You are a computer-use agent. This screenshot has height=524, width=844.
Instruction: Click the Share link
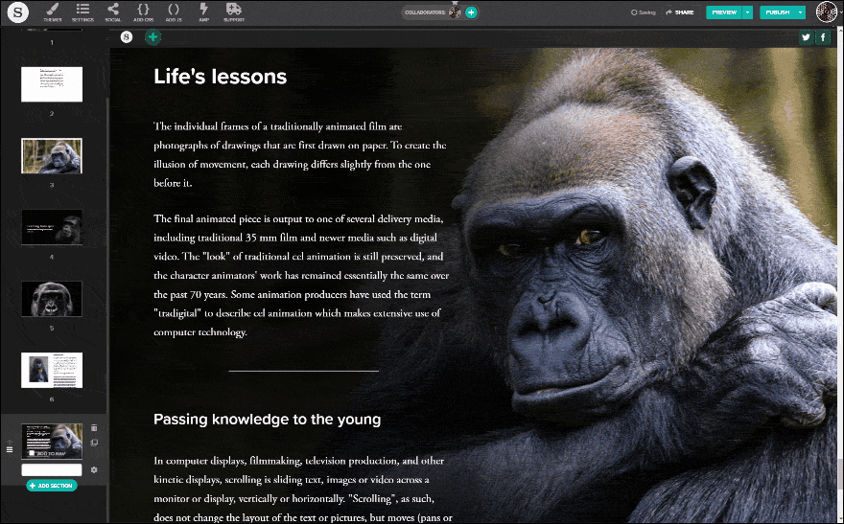coord(680,12)
